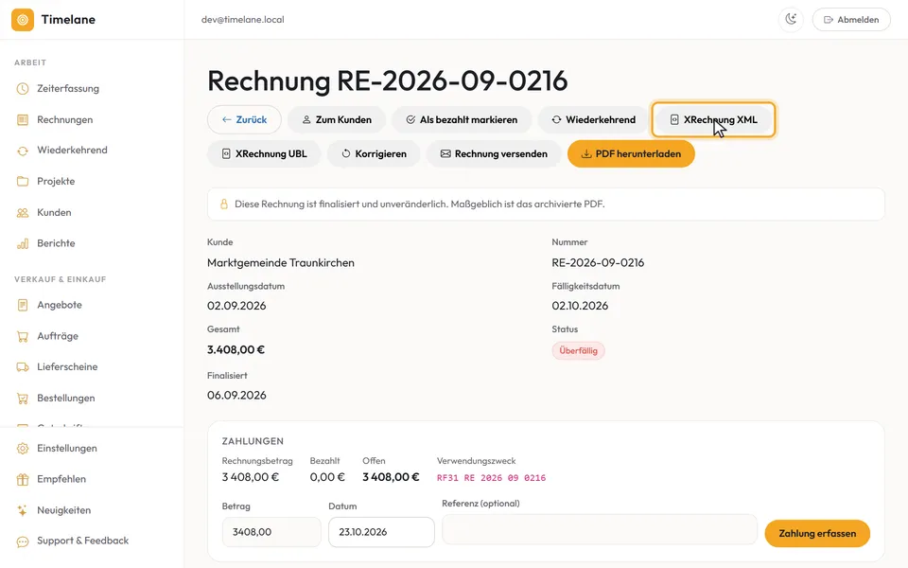
Task: Click the XRechnung UBL button
Action: pyautogui.click(x=264, y=153)
